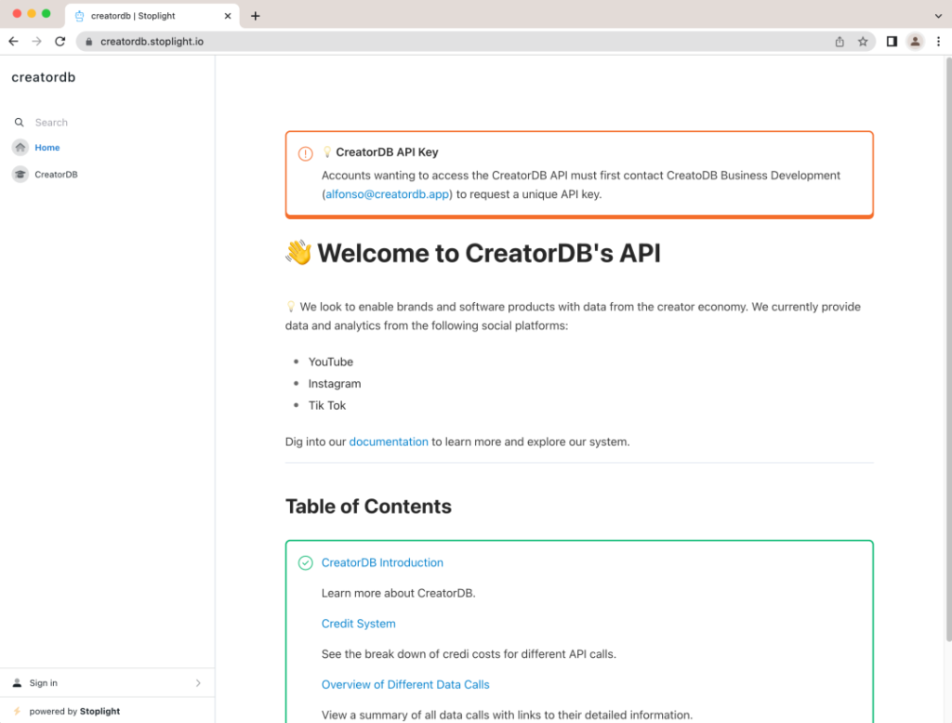The height and width of the screenshot is (723, 952).
Task: Click the Stoplight tab favicon
Action: [80, 16]
